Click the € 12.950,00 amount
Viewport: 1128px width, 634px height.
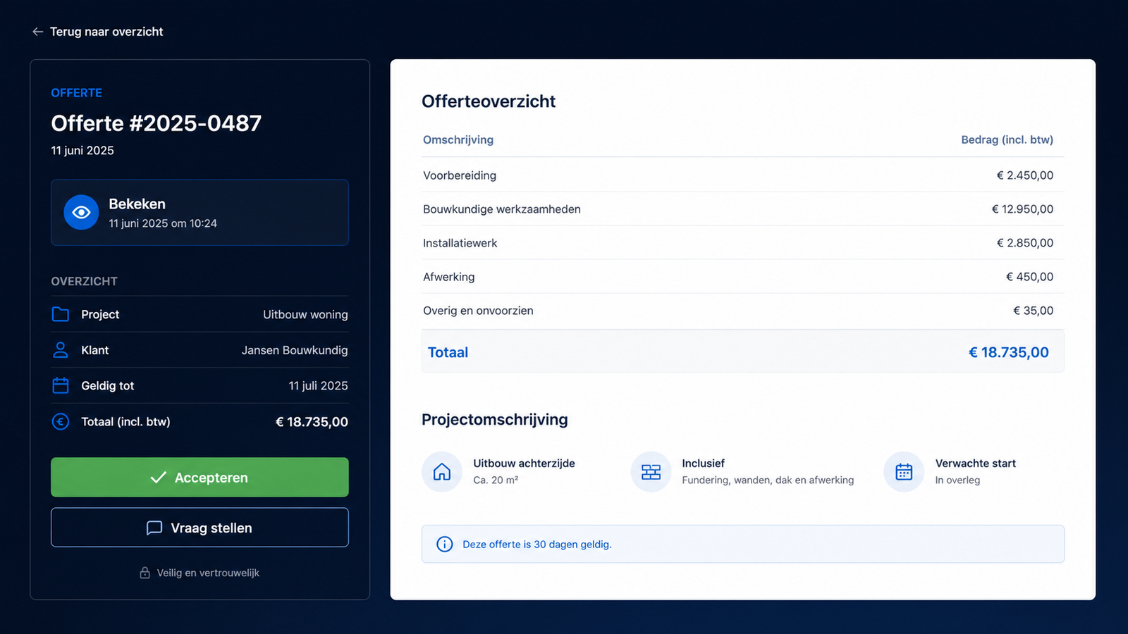coord(1022,209)
